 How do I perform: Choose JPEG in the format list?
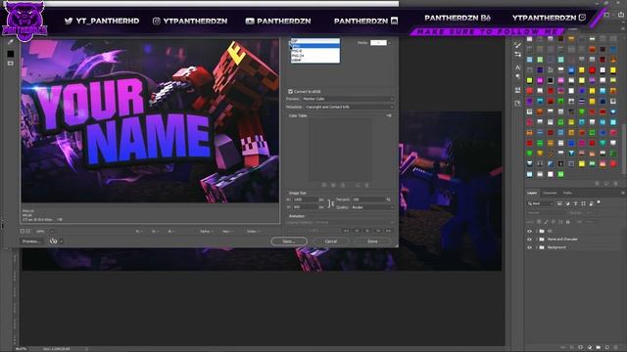(x=315, y=46)
